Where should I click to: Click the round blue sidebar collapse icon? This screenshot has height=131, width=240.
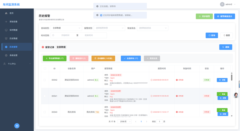(x=17, y=126)
